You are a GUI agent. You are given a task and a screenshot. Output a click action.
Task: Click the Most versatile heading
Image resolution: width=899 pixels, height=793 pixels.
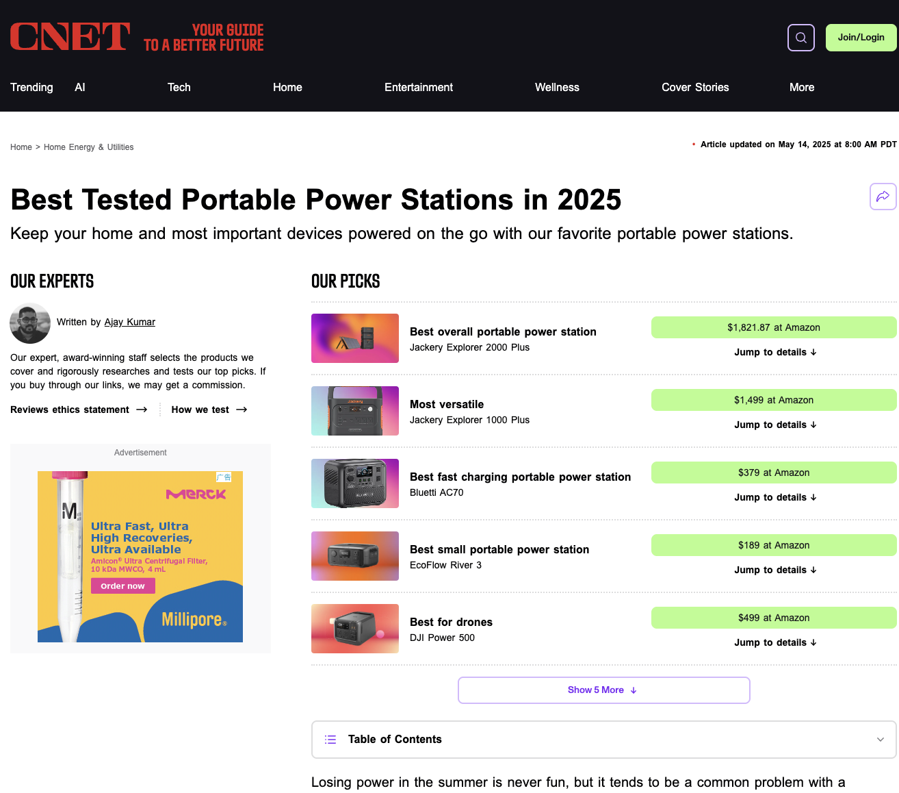[447, 404]
